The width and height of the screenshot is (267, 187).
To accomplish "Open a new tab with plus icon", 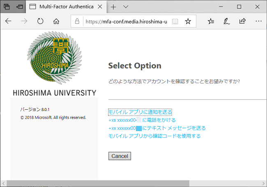I will pos(113,7).
